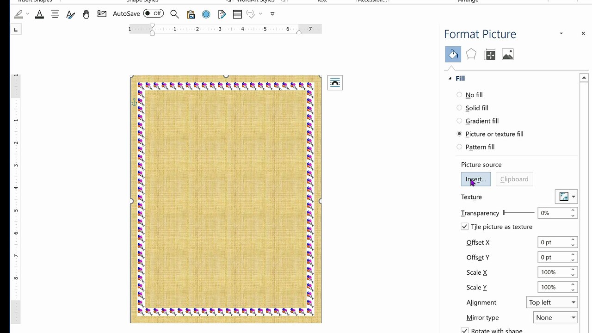
Task: Toggle the AutoSave switch
Action: tap(153, 13)
